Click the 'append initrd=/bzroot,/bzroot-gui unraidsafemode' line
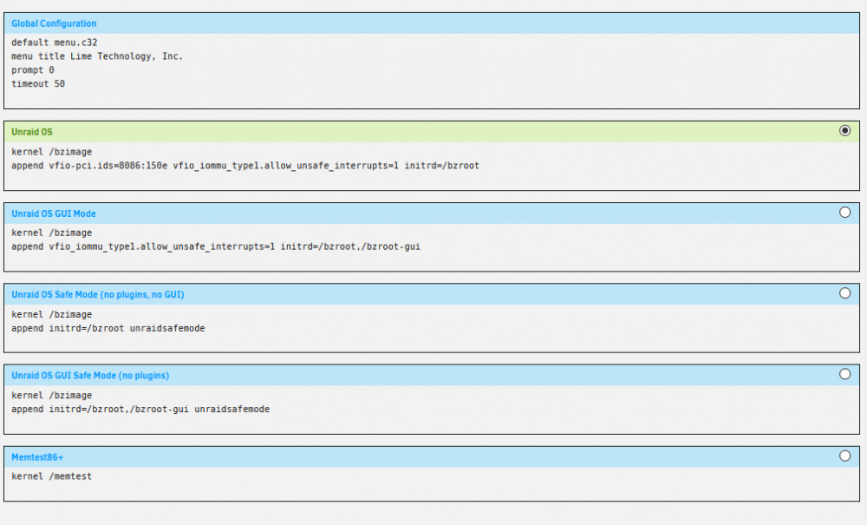 (140, 410)
